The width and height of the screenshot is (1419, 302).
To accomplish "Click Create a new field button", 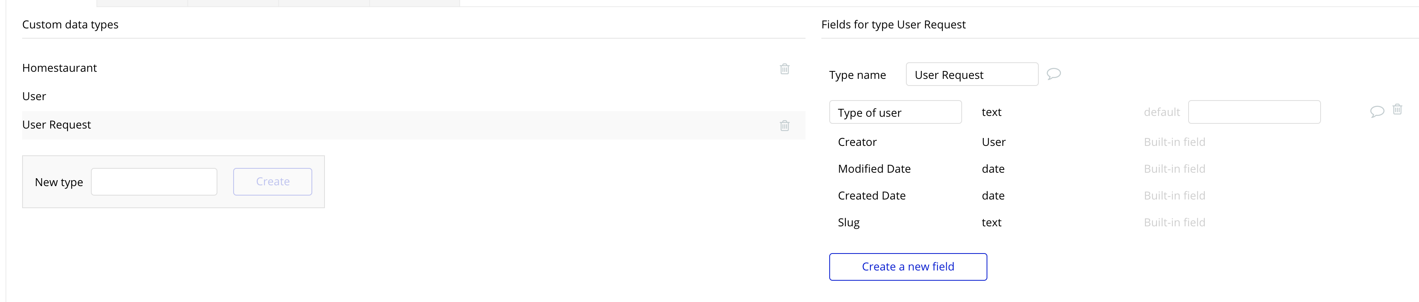I will (x=908, y=267).
